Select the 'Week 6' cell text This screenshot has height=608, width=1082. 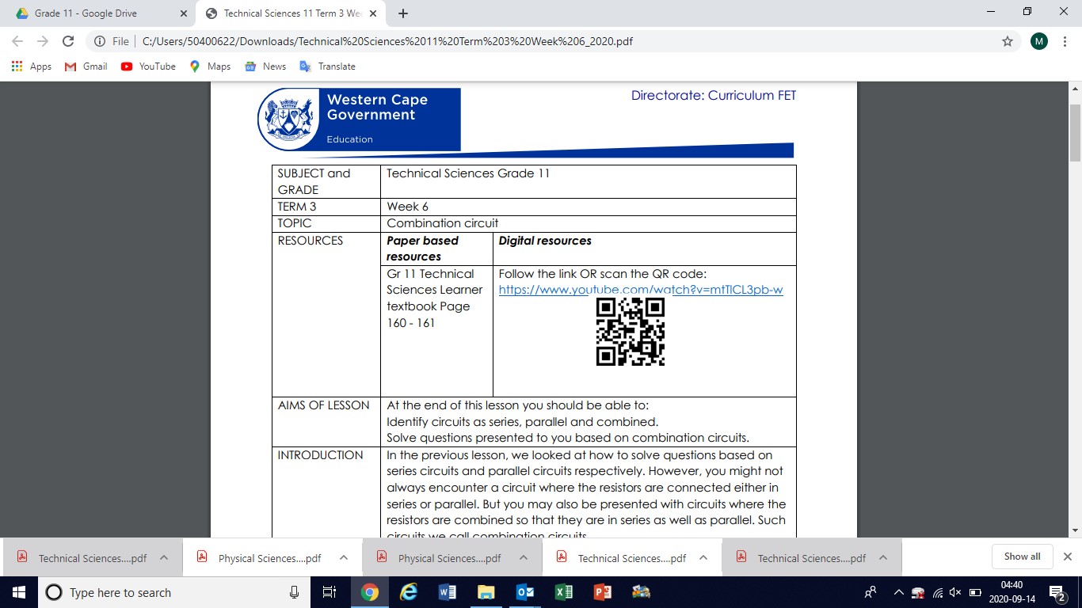pyautogui.click(x=407, y=207)
